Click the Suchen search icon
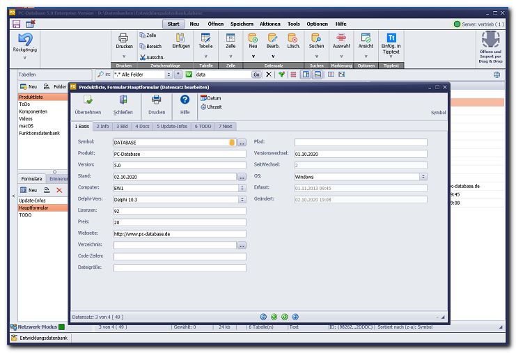 point(316,38)
